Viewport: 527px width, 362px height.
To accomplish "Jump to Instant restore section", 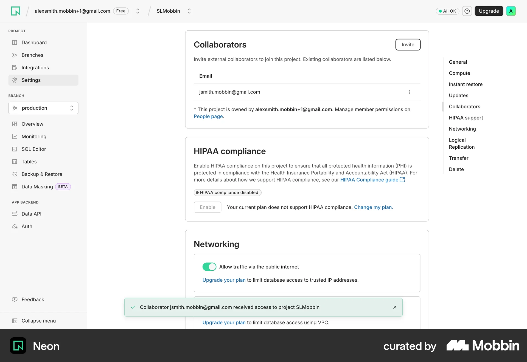I will click(x=466, y=84).
